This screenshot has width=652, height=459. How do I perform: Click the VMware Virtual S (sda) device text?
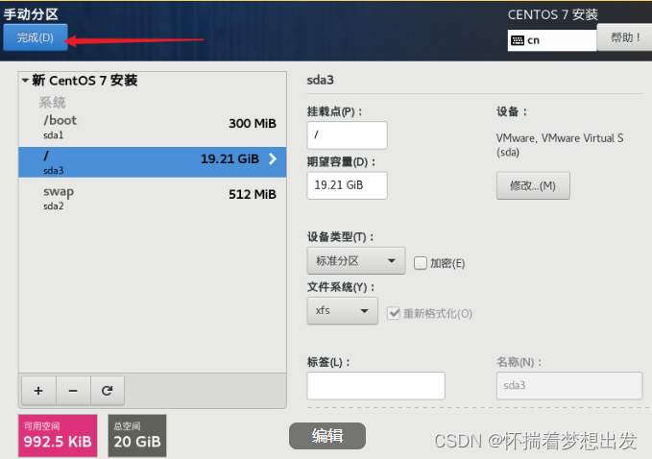[560, 145]
